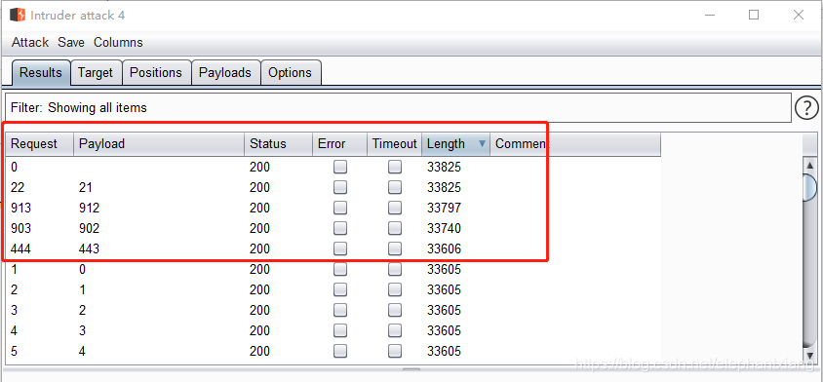
Task: Select request number 903
Action: [21, 229]
